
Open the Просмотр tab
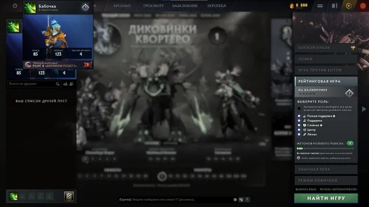[153, 6]
